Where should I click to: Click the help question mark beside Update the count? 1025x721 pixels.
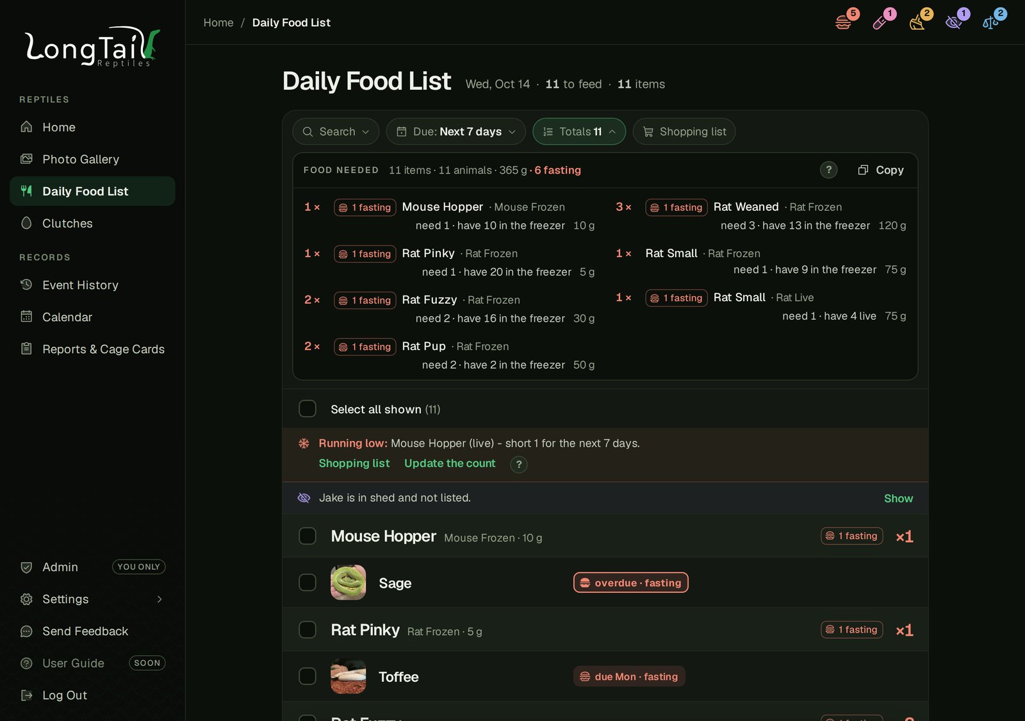[x=519, y=464]
